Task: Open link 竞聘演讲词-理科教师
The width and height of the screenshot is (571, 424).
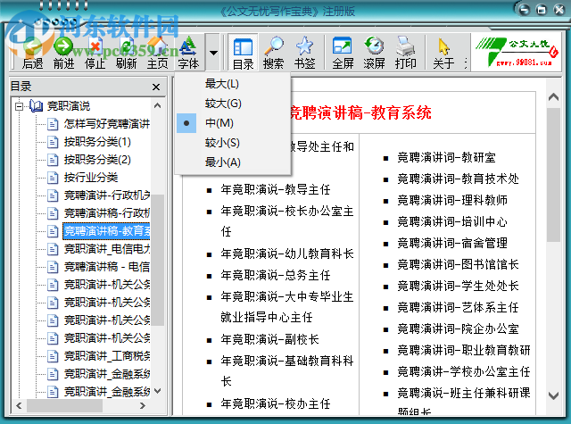Action: (452, 200)
